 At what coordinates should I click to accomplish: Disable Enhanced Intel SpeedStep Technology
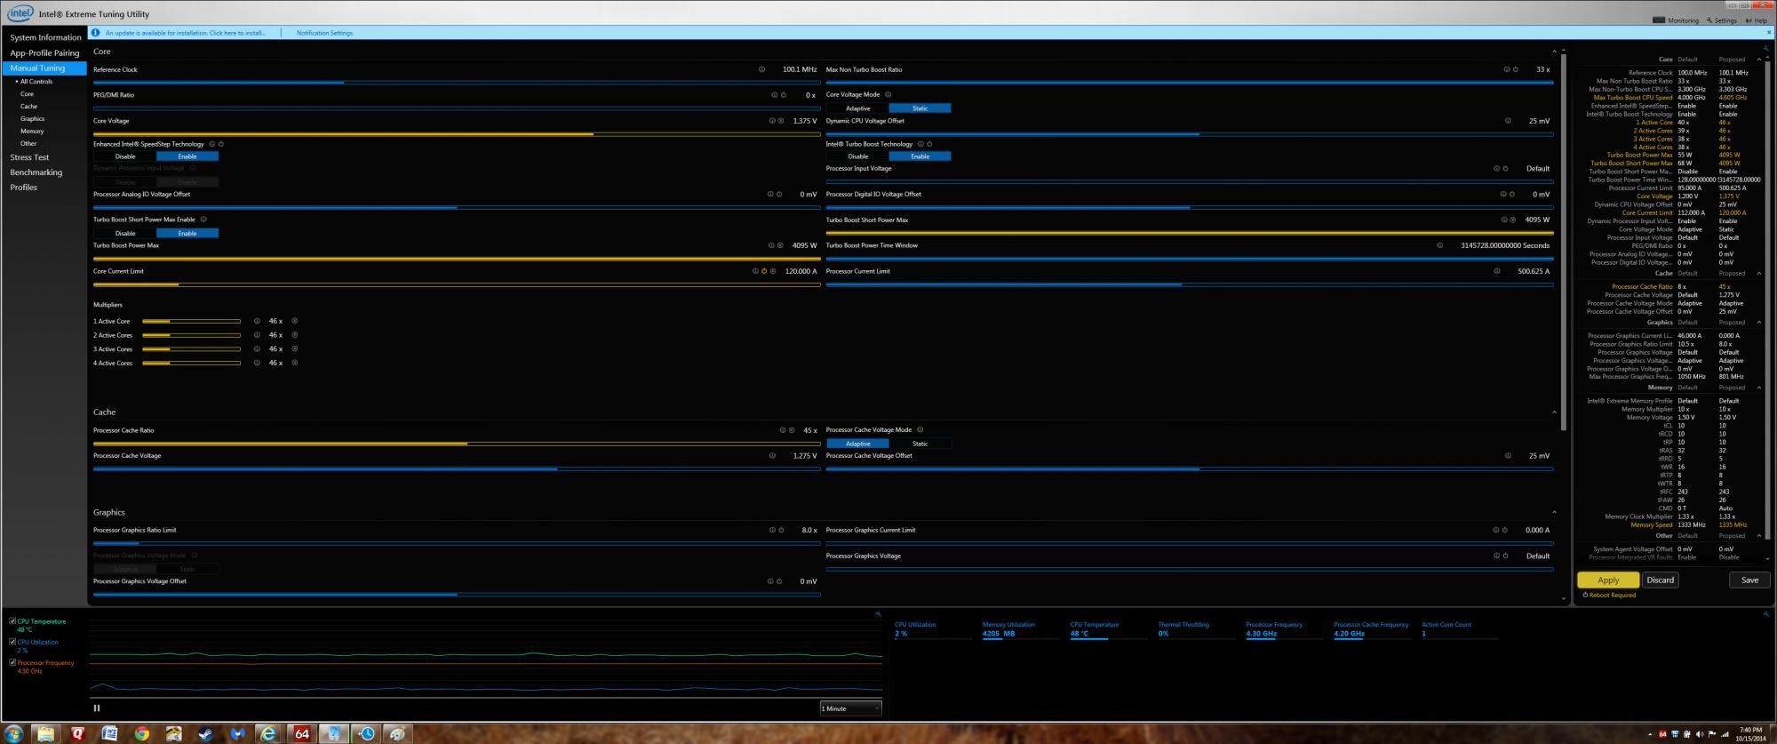(125, 156)
